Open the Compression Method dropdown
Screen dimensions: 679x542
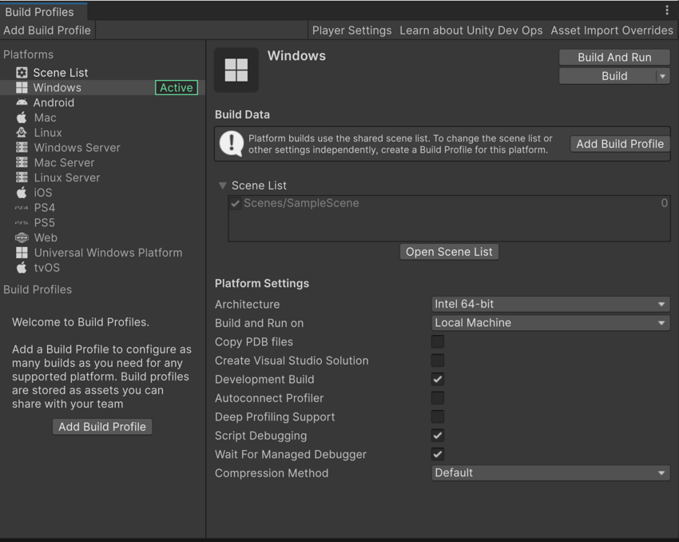coord(550,473)
